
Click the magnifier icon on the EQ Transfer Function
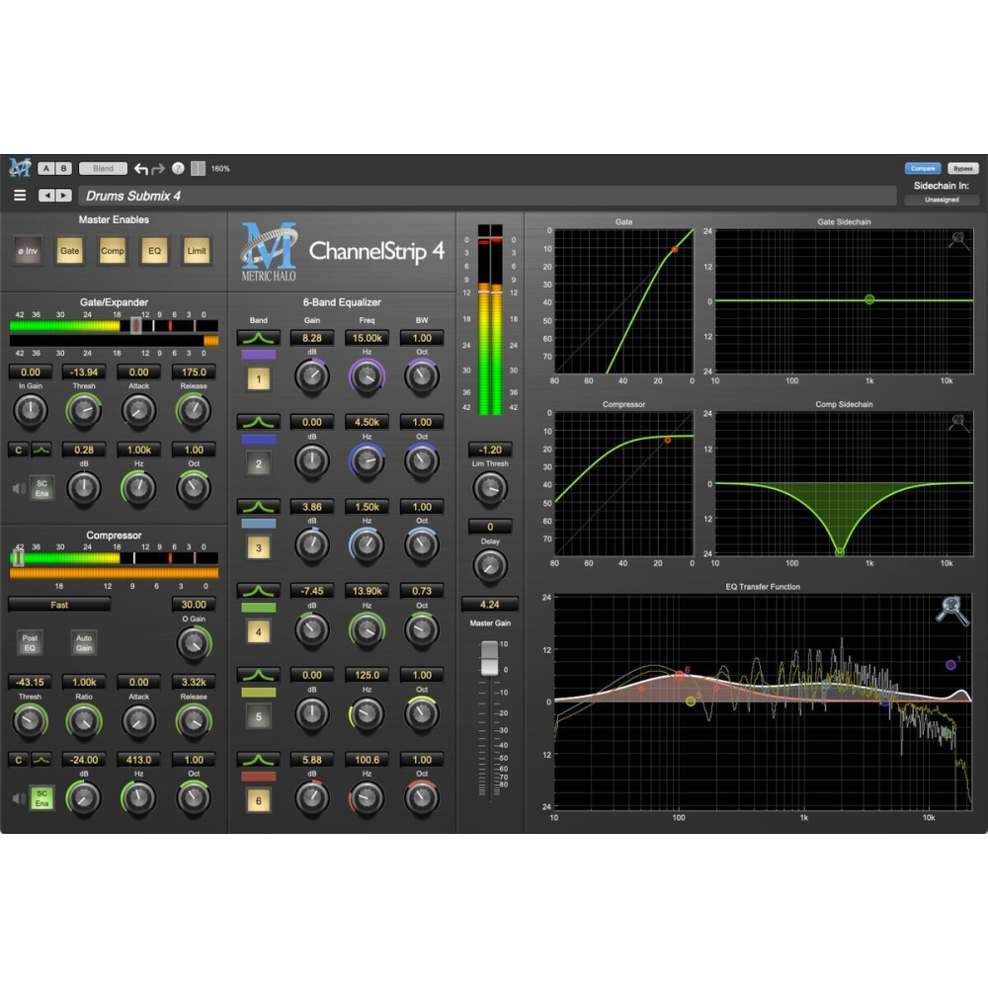951,612
